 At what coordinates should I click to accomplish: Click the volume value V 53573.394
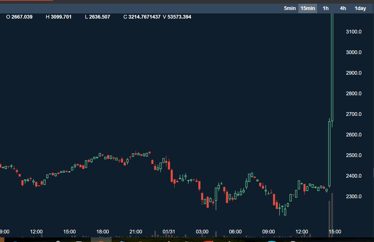[177, 17]
